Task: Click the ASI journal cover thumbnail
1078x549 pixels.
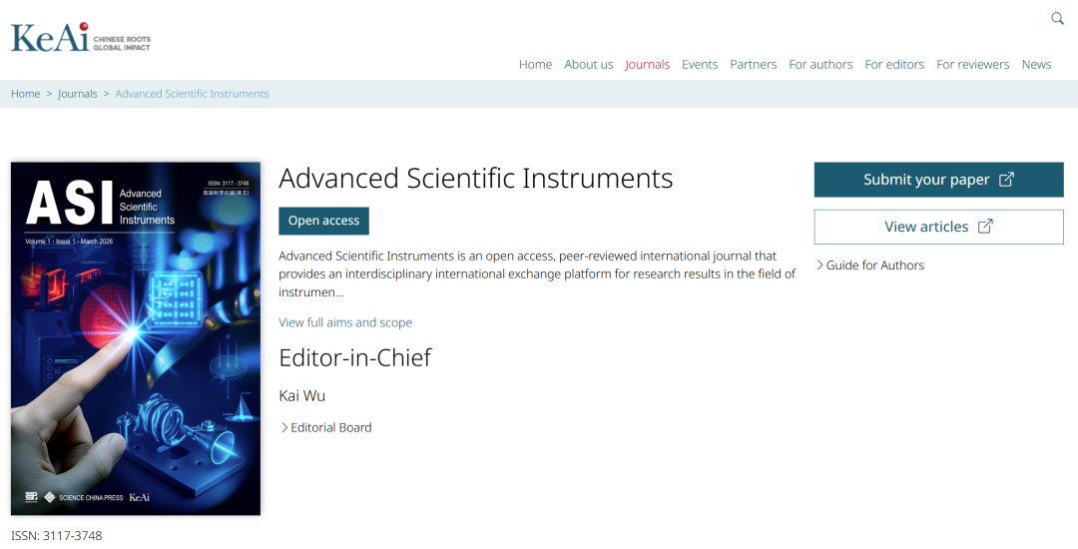Action: click(136, 338)
